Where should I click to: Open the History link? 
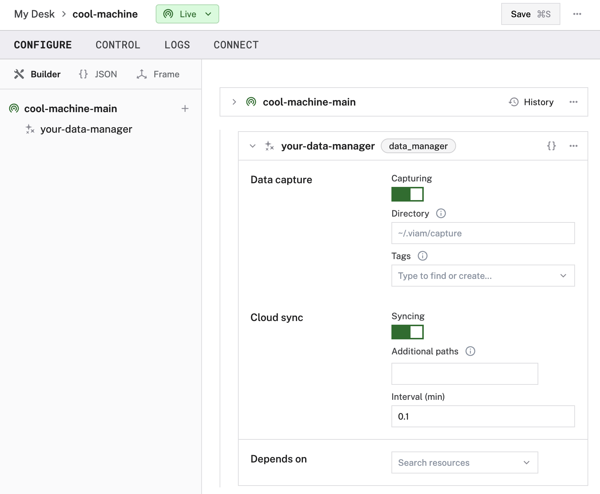531,102
